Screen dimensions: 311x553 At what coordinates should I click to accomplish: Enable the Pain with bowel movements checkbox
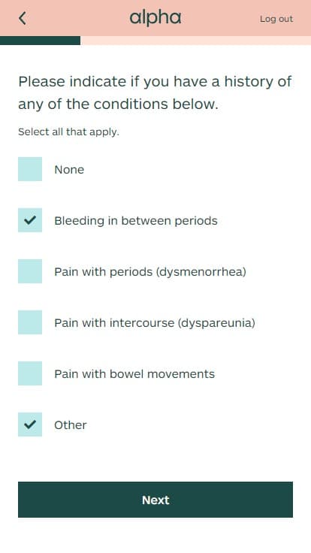[30, 373]
